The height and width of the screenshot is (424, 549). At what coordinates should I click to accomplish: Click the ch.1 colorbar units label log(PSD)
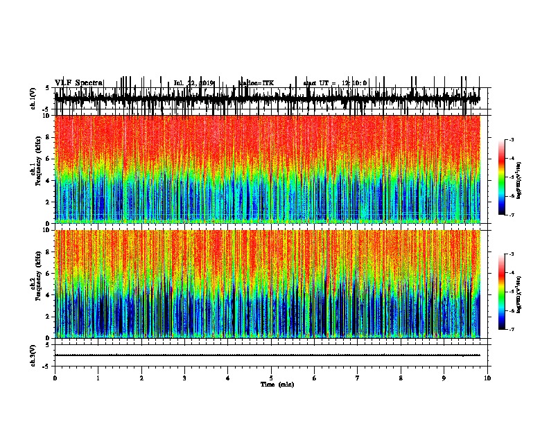coord(518,180)
